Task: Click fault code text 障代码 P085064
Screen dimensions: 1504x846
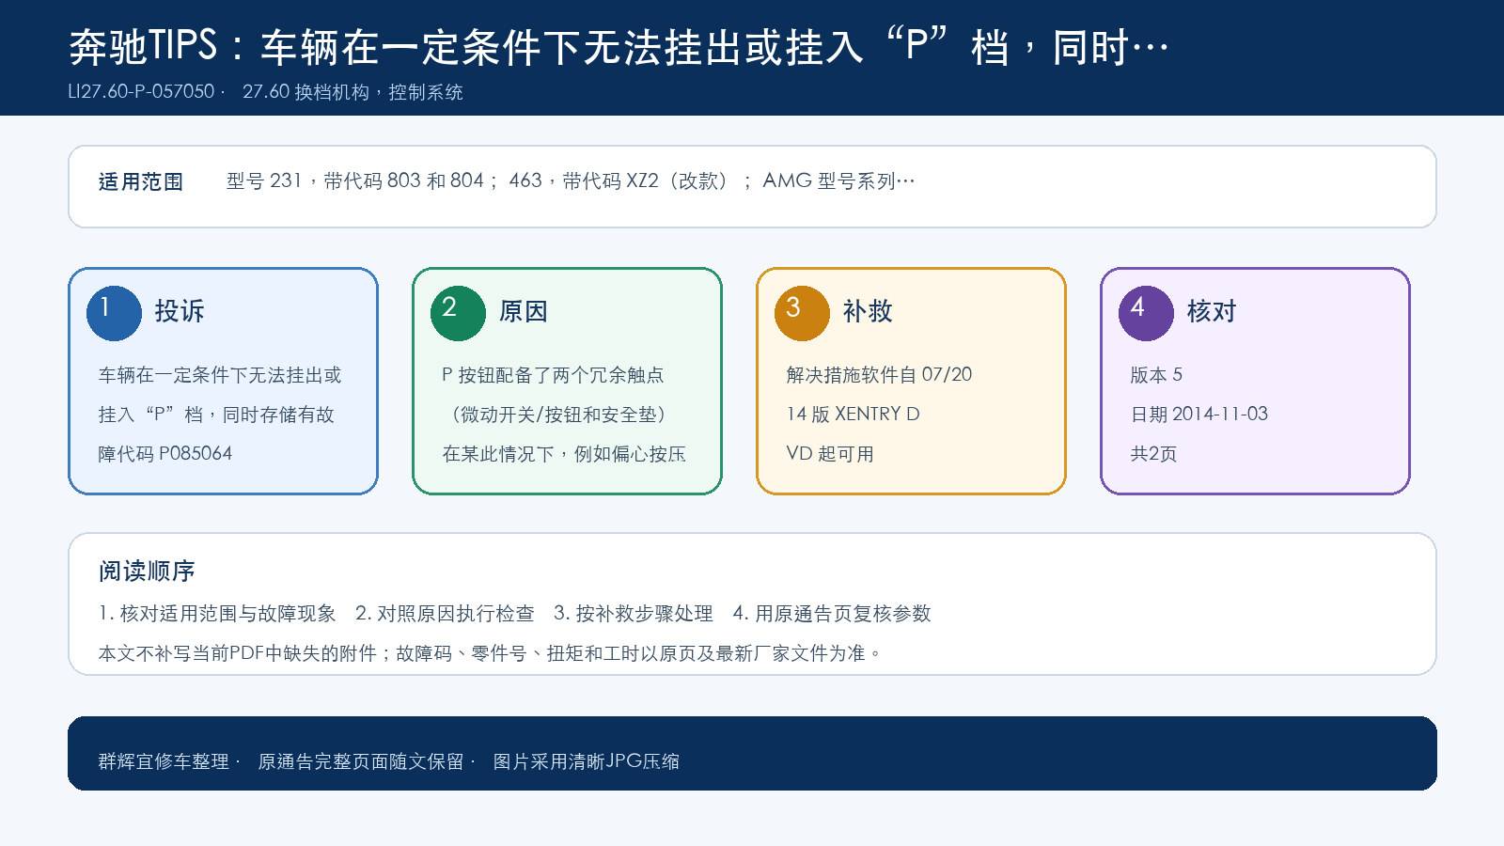Action: coord(165,454)
